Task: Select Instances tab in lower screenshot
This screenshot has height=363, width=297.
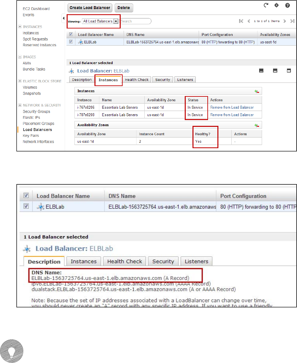Action: click(x=83, y=261)
